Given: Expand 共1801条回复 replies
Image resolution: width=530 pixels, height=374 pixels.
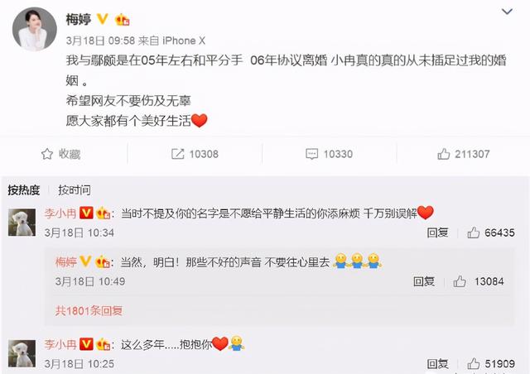Looking at the screenshot, I should click(x=89, y=310).
